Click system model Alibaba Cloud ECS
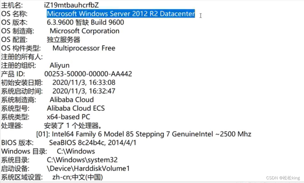The image size is (304, 183). (x=76, y=108)
